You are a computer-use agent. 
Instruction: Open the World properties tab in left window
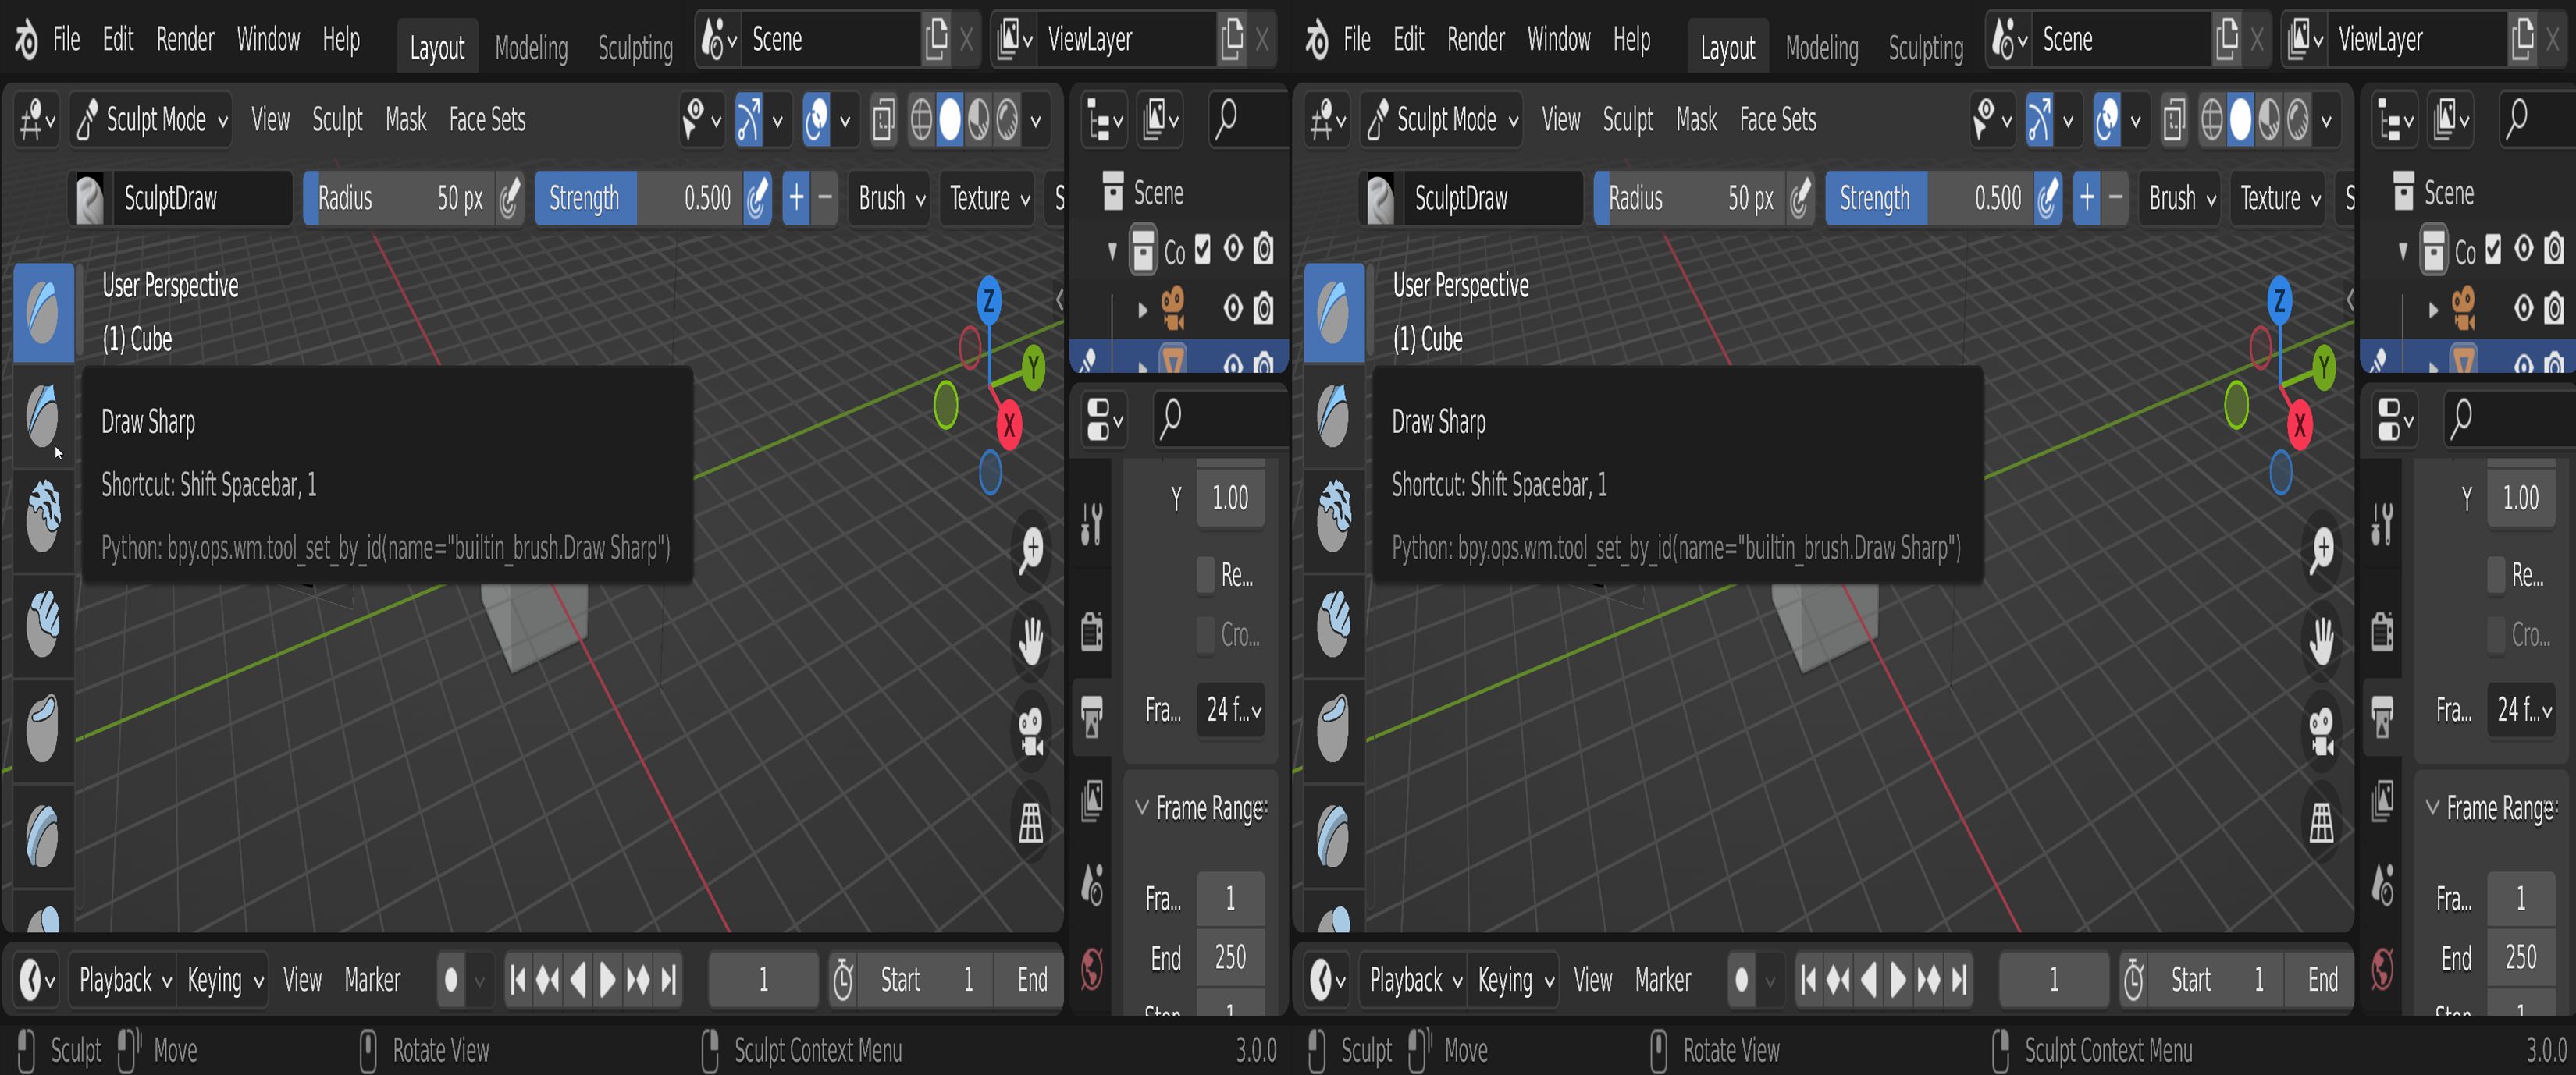[x=1092, y=967]
